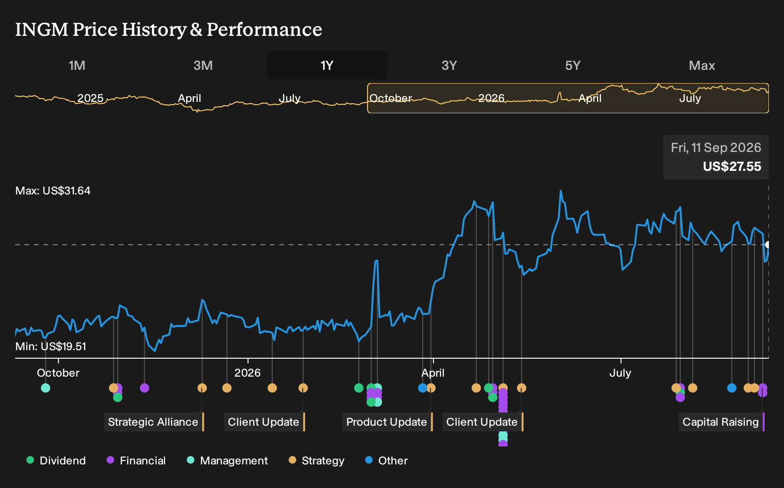Open the Product Update event label
This screenshot has height=488, width=784.
coord(387,422)
